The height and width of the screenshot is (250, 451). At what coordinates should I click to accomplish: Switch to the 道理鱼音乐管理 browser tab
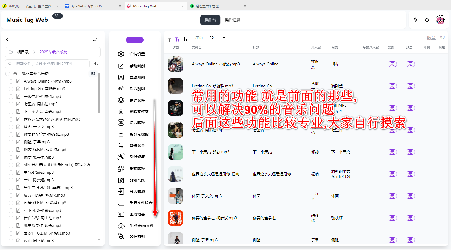pos(207,6)
